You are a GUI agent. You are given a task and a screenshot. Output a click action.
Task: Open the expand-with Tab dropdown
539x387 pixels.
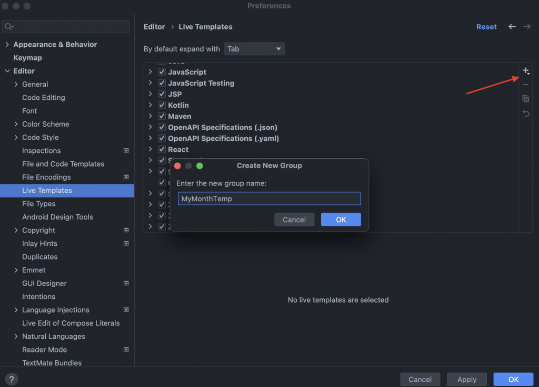(x=254, y=49)
